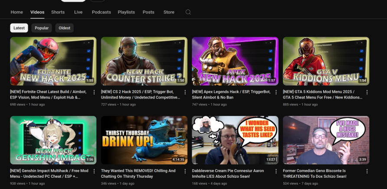Screen dimensions: 387x189
Task: Play the GTA V Kiddions Menu thumbnail
Action: tap(326, 61)
